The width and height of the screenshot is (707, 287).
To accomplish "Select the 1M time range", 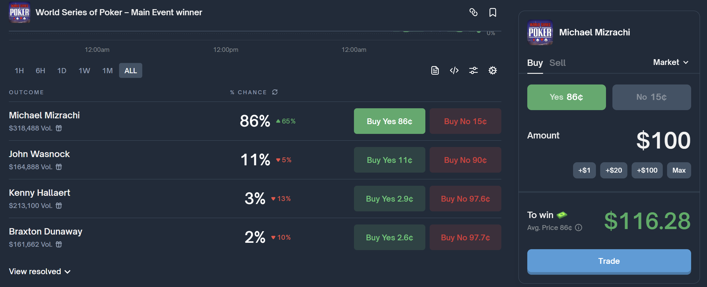I will coord(107,71).
